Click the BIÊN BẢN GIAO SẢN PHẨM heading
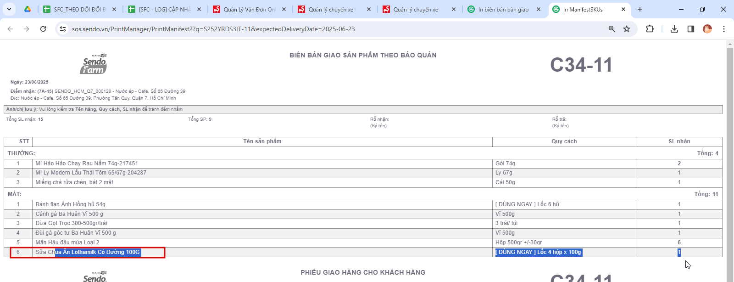This screenshot has height=282, width=734. click(363, 55)
